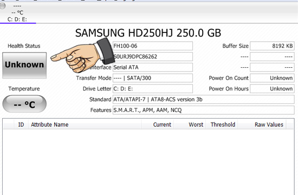Click the Power On Hours value field
This screenshot has height=195, width=298.
click(x=272, y=89)
